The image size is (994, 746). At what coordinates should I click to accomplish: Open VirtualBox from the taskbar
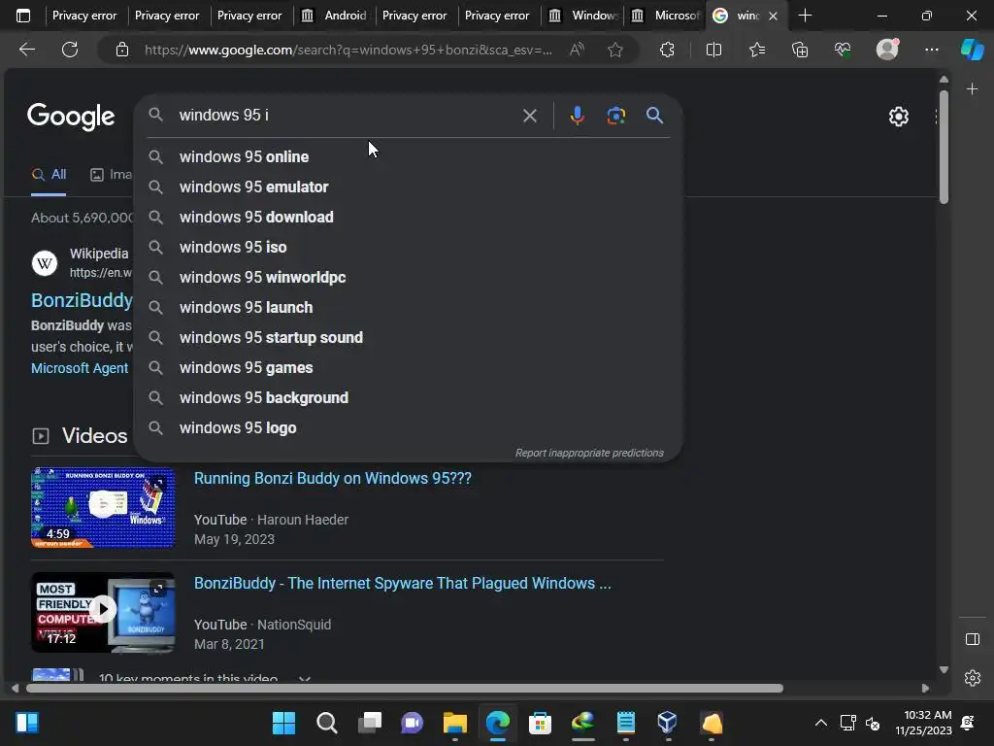coord(668,722)
